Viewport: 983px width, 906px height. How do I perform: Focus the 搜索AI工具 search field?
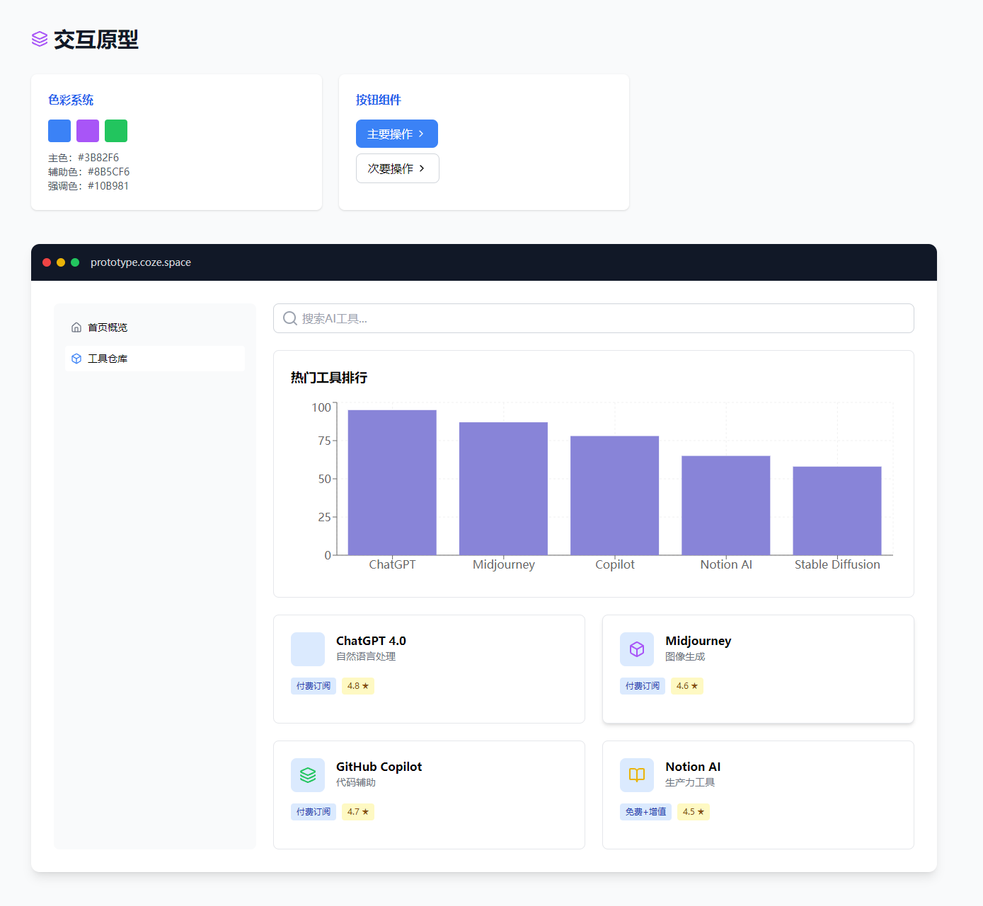[594, 318]
